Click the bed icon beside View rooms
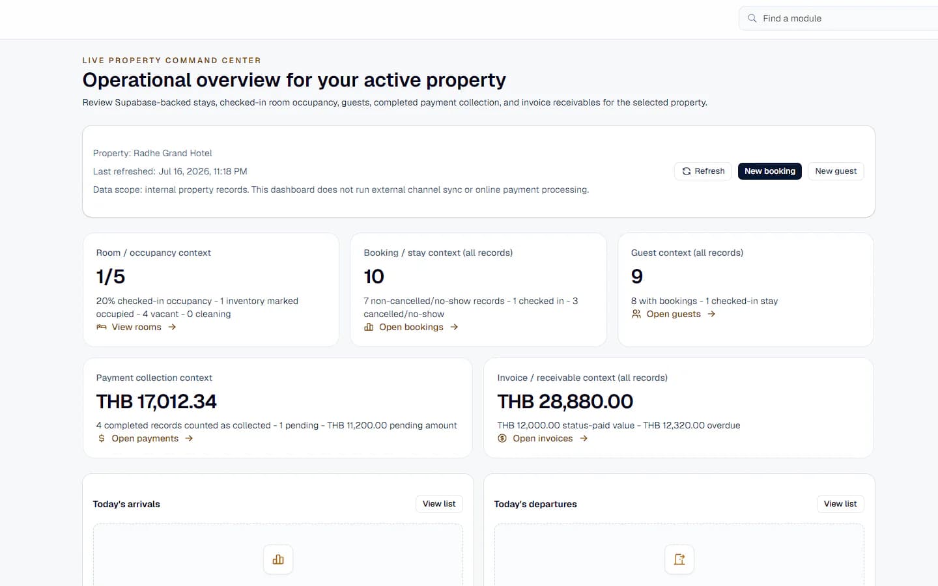Viewport: 938px width, 586px height. coord(102,327)
